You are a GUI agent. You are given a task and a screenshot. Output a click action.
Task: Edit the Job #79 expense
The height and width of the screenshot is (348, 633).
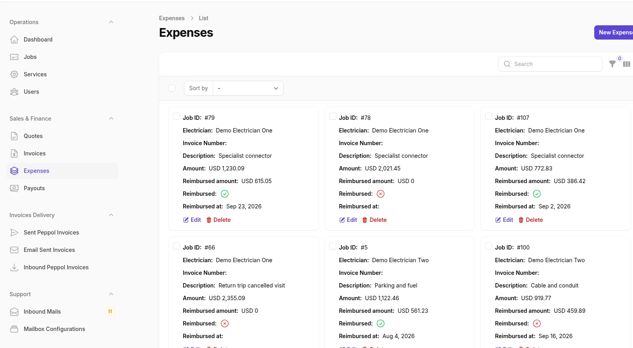pyautogui.click(x=192, y=220)
